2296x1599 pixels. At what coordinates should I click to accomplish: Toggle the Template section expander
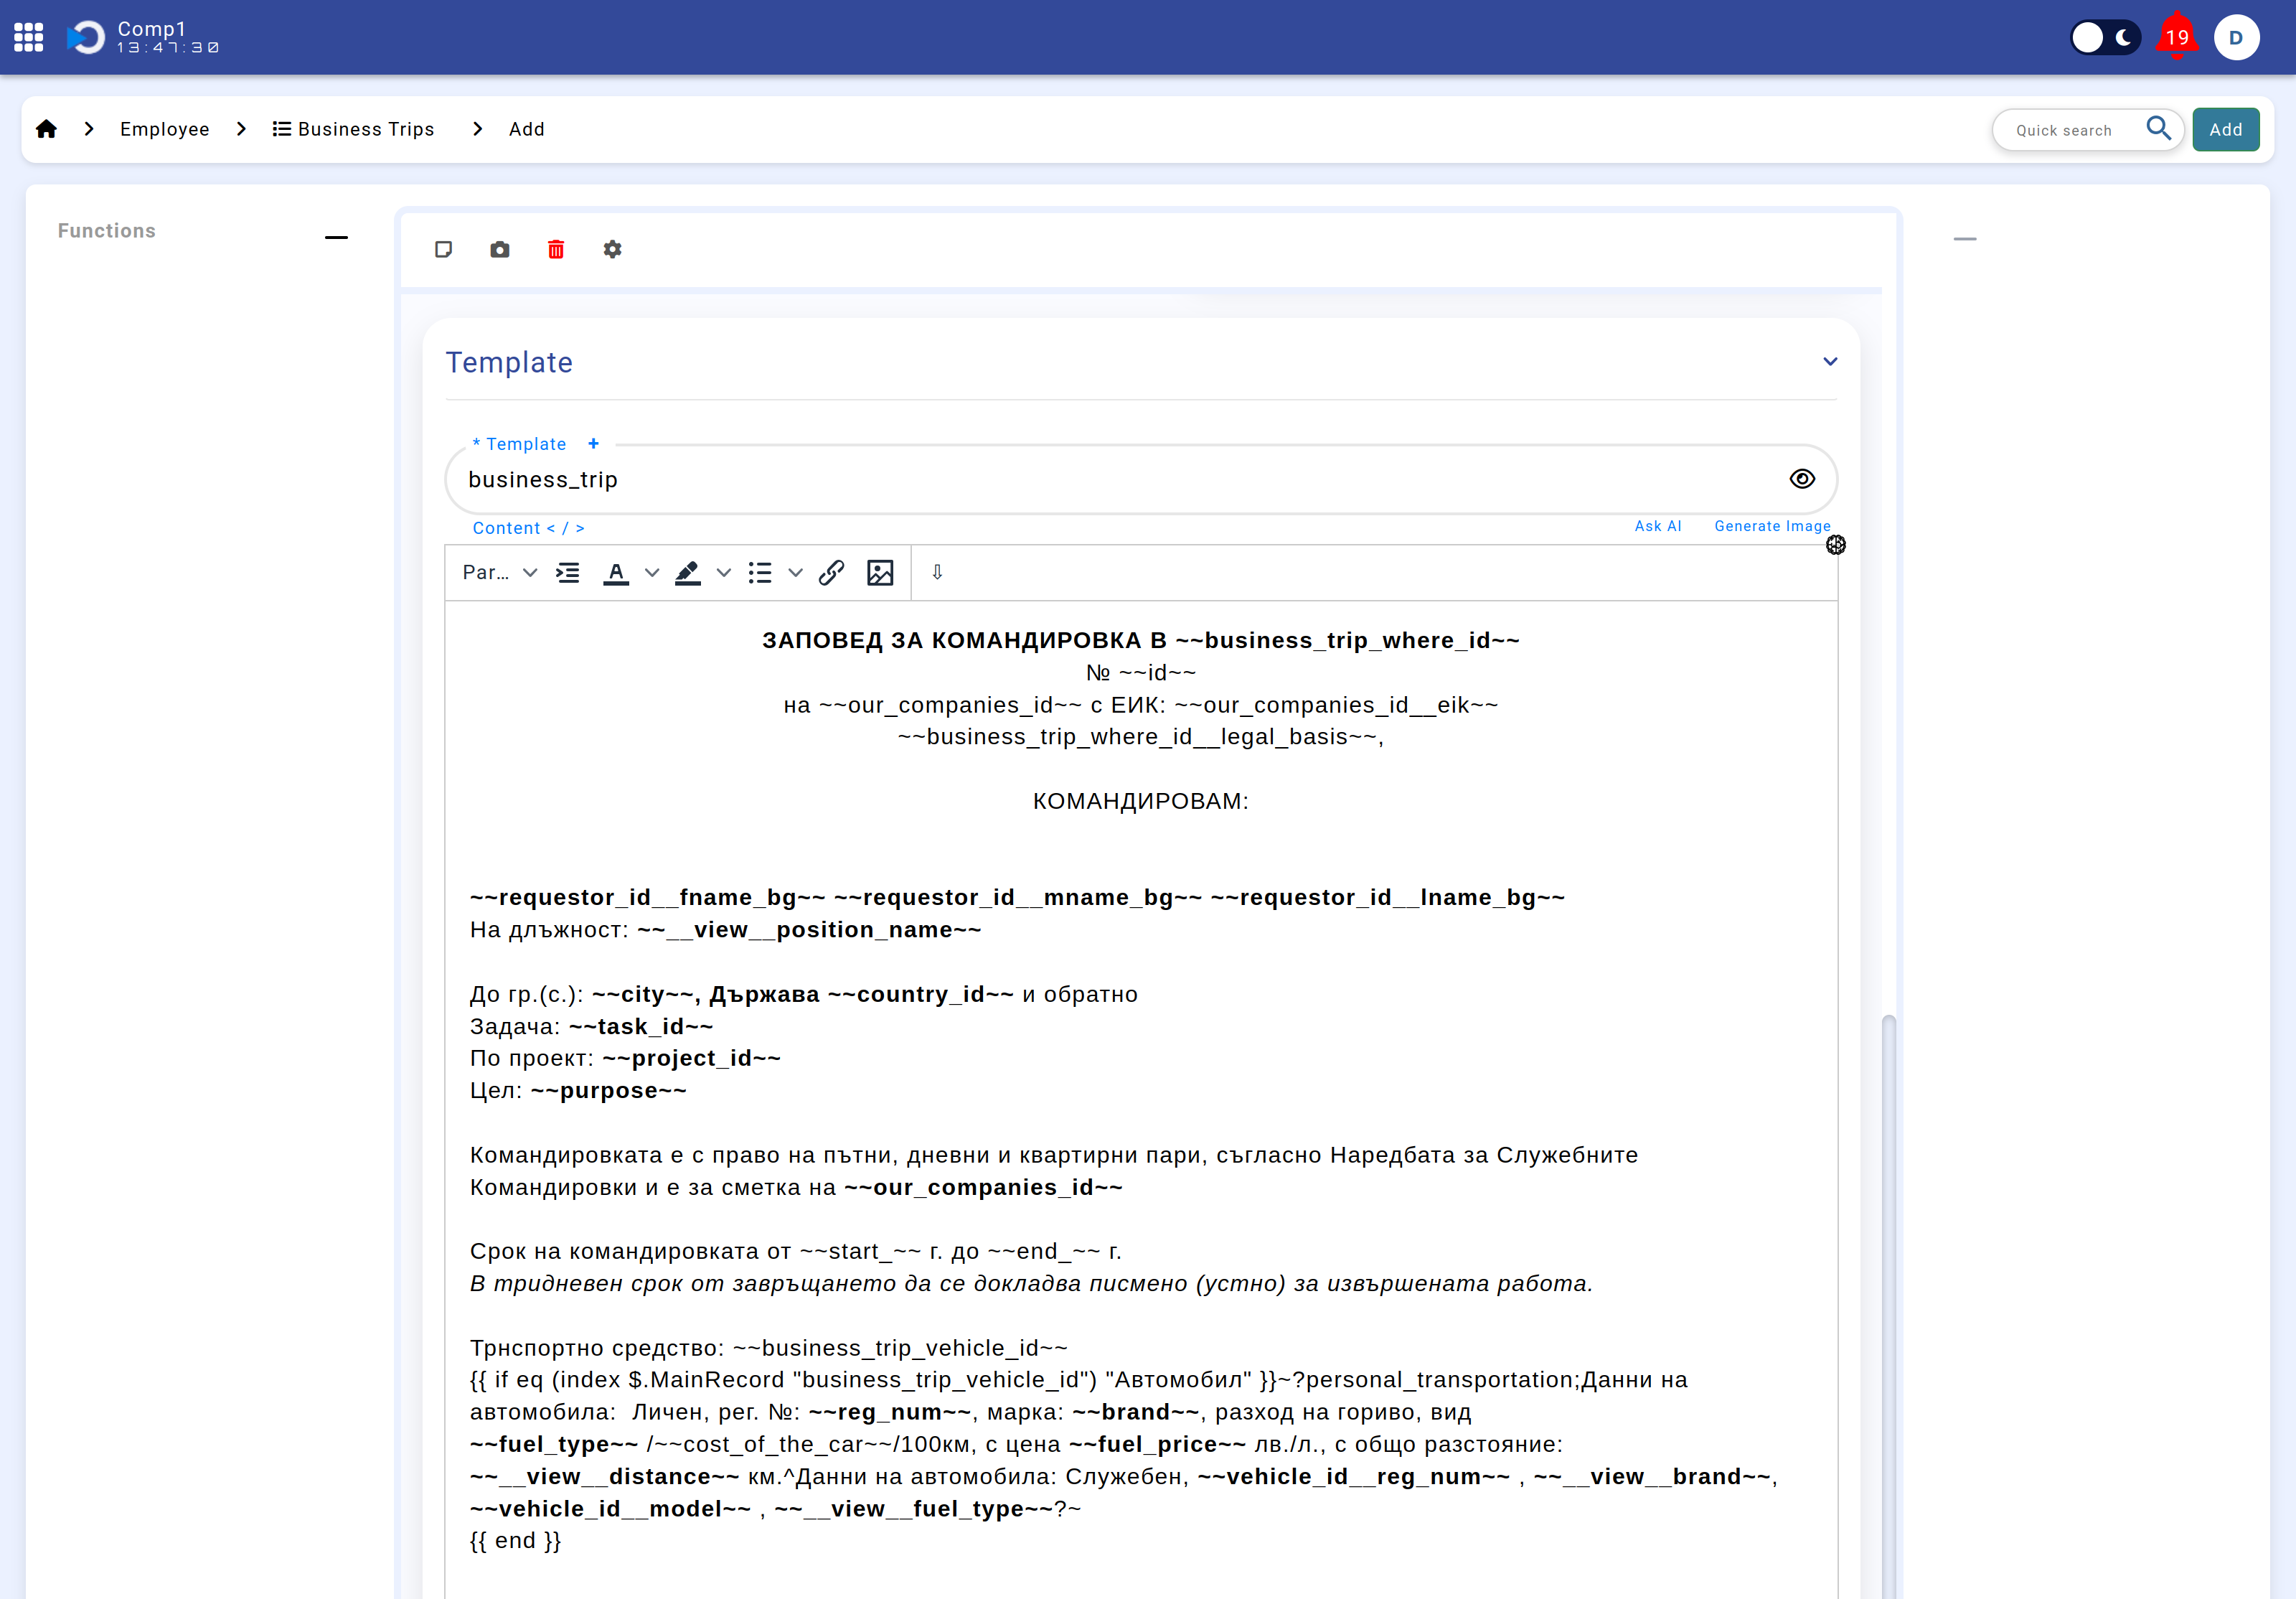pyautogui.click(x=1830, y=361)
